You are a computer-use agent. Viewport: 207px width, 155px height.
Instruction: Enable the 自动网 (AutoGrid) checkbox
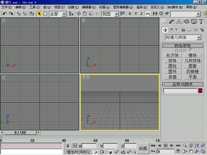pyautogui.click(x=191, y=50)
